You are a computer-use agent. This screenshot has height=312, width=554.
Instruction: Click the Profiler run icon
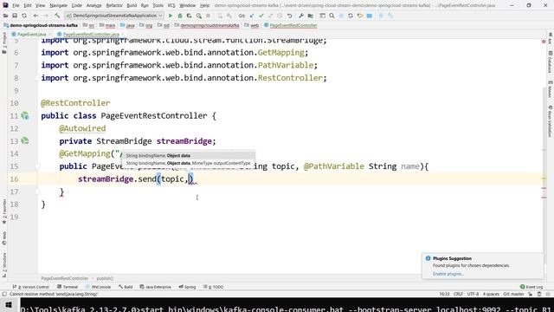click(198, 16)
